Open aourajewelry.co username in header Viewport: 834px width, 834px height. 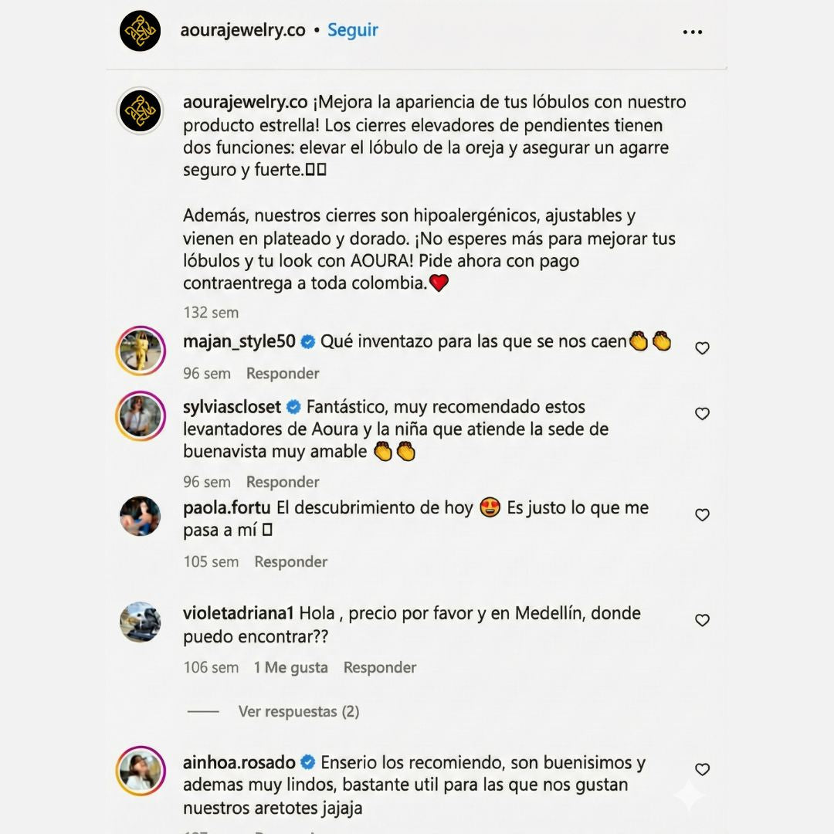[242, 30]
